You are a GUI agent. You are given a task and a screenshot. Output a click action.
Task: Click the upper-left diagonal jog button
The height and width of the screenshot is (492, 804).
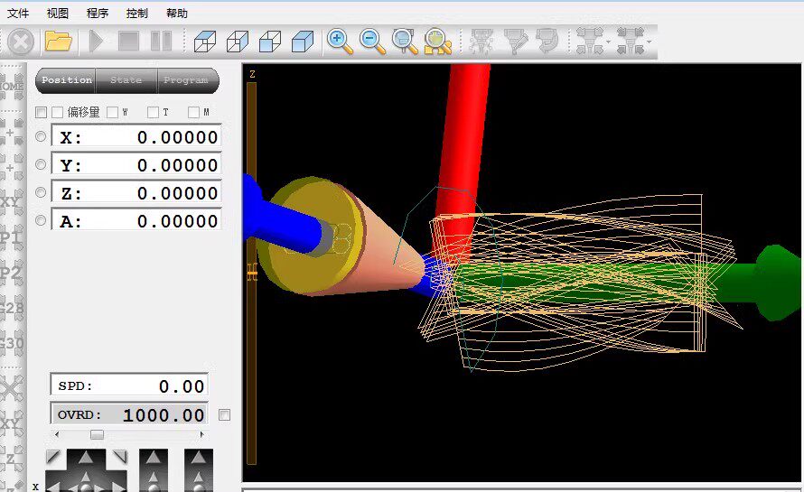coord(52,456)
